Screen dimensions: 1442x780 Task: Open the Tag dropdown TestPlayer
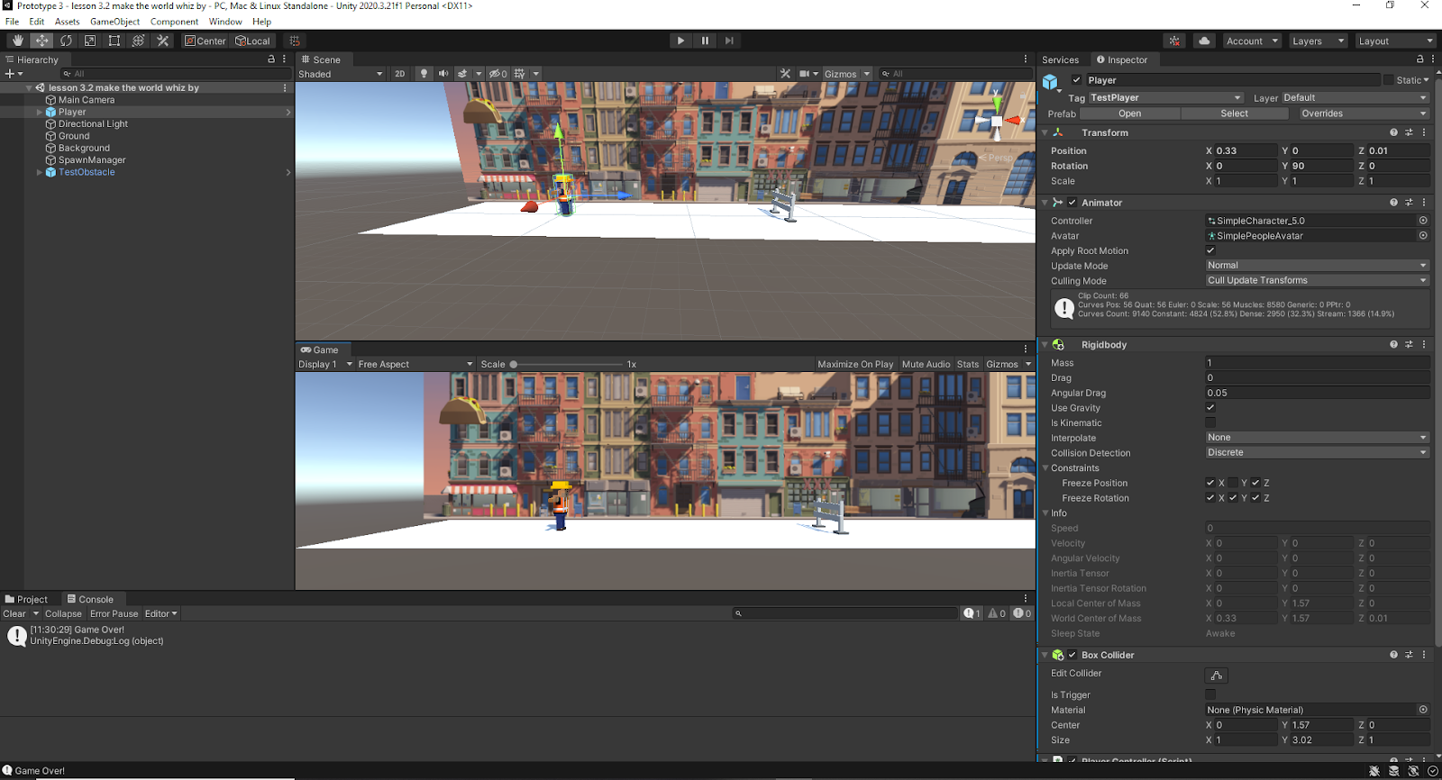coord(1166,97)
